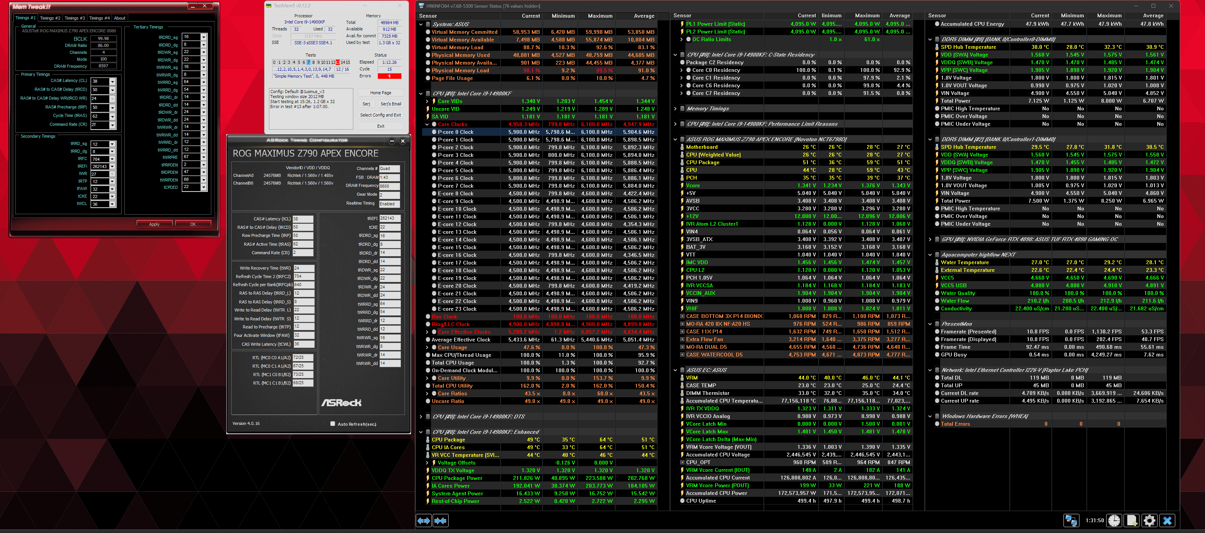Collapse Windows Hardware Errors (WHEA) group
1205x533 pixels.
pos(930,416)
